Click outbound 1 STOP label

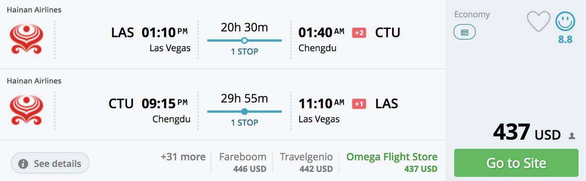pyautogui.click(x=245, y=52)
